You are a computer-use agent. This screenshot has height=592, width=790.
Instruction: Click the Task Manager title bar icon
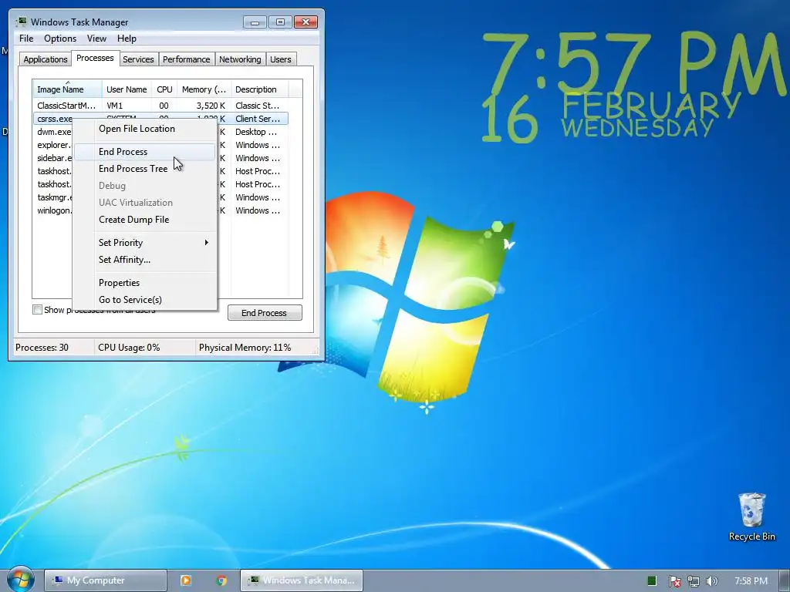[21, 22]
